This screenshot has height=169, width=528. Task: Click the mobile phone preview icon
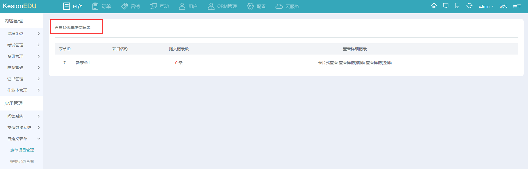(x=457, y=6)
